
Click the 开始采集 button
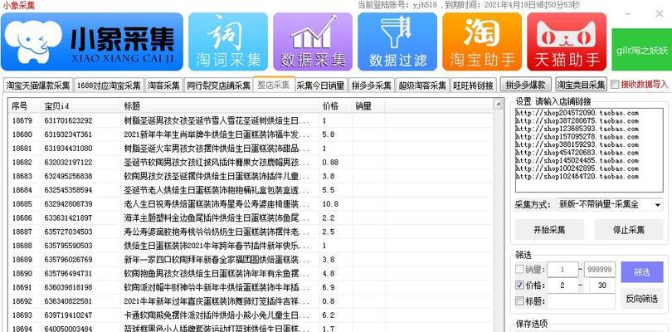click(549, 229)
